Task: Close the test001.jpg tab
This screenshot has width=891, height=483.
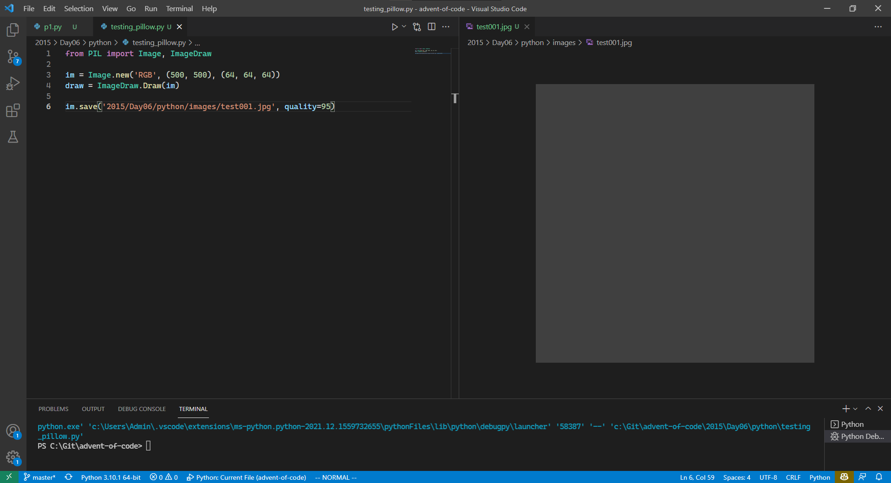Action: click(x=527, y=27)
